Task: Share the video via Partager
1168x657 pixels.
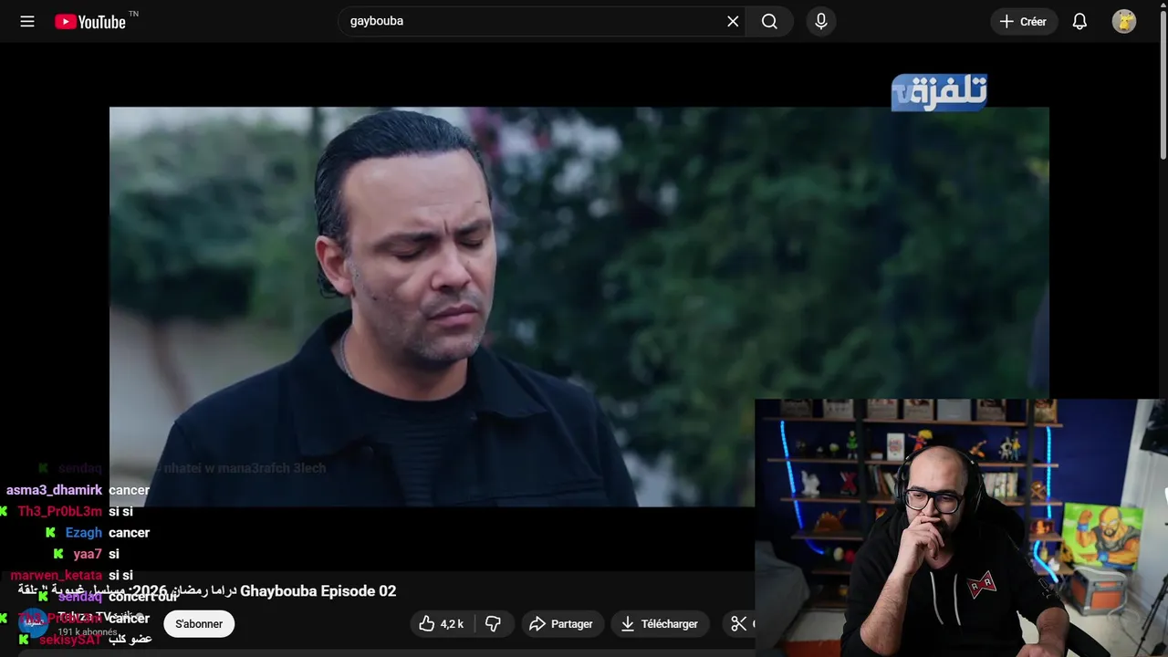Action: click(x=562, y=624)
